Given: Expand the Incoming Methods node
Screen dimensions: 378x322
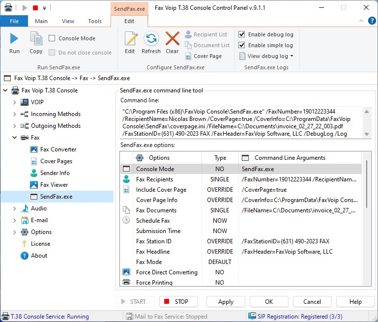Looking at the screenshot, I should (14, 114).
